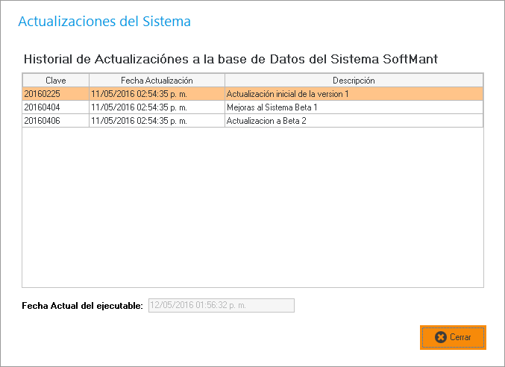505x367 pixels.
Task: Click the "Fecha Actual del ejecutable:" label
Action: point(82,305)
